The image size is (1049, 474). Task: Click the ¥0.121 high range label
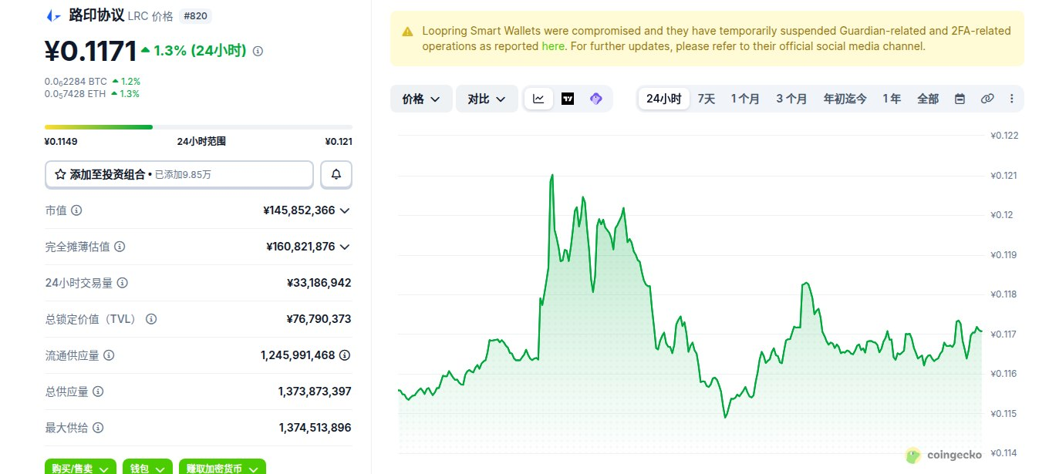click(x=339, y=142)
